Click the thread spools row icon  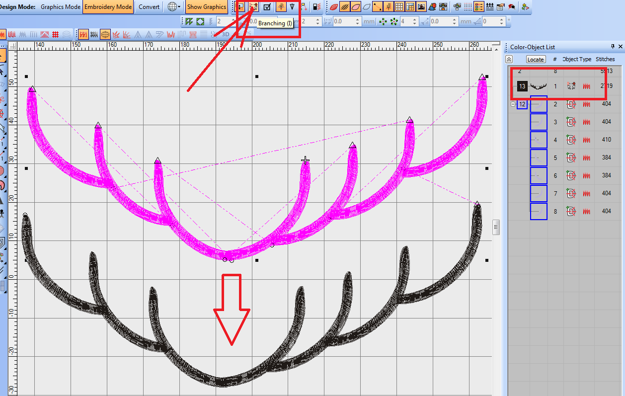click(x=490, y=7)
